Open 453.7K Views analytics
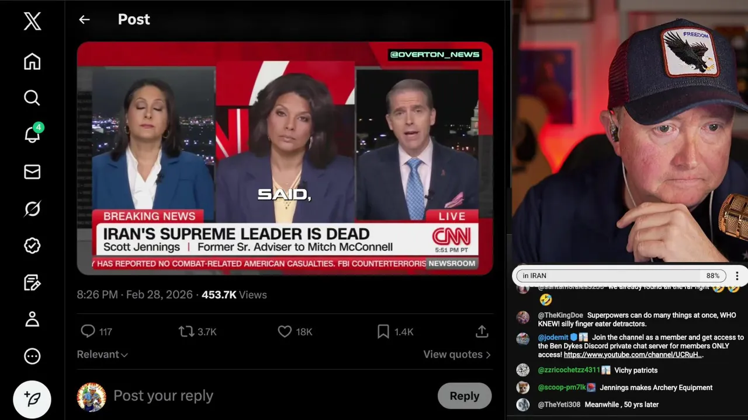 [x=234, y=295]
